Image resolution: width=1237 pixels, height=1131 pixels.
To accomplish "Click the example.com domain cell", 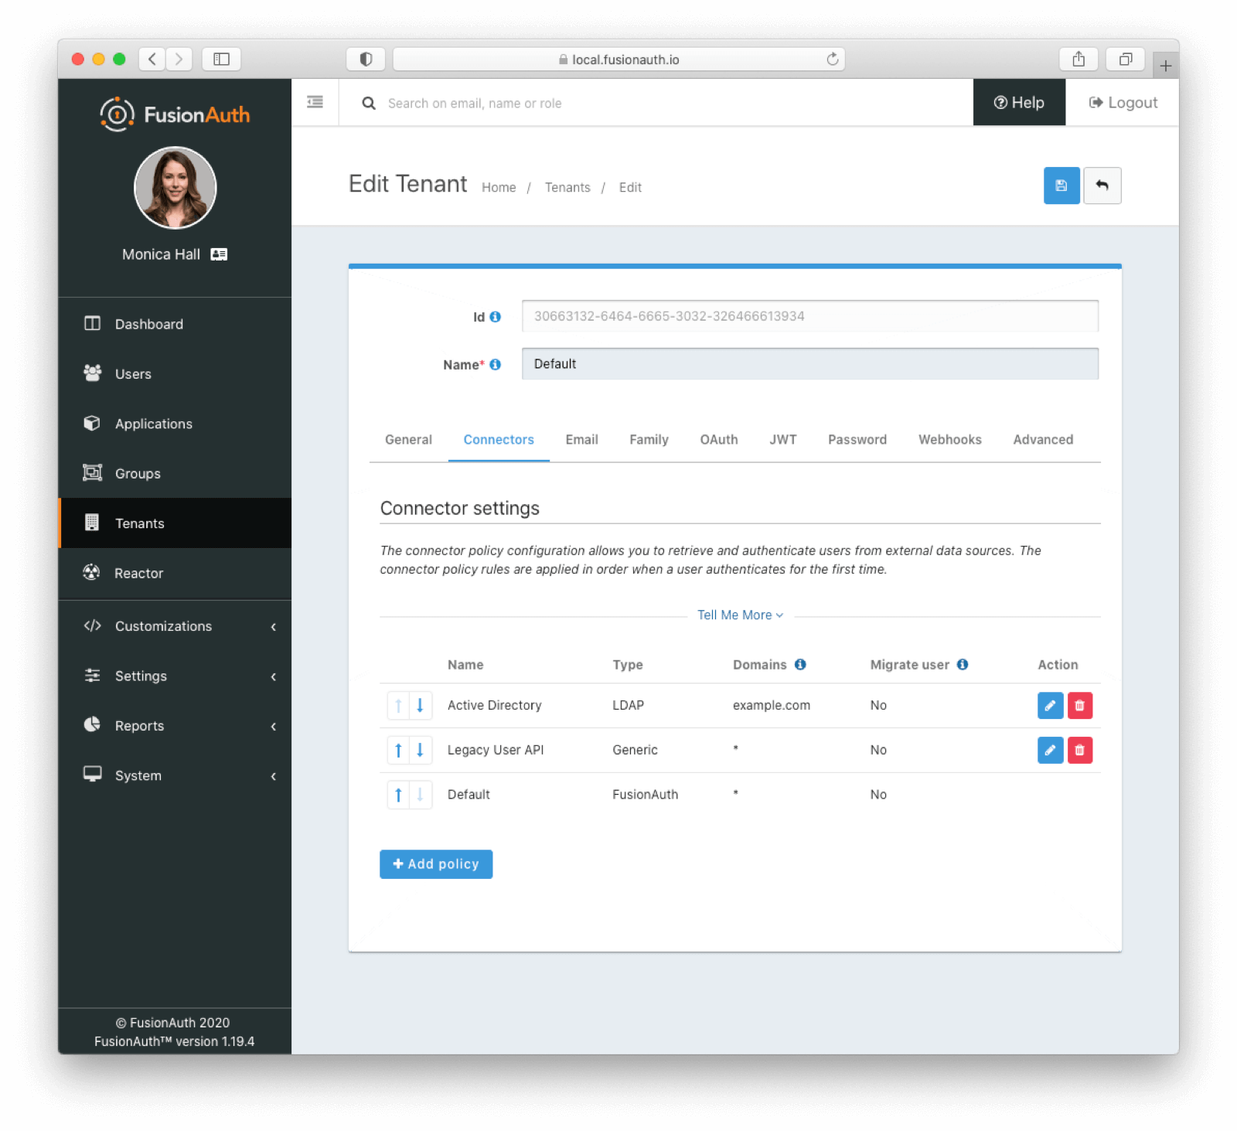I will (772, 705).
